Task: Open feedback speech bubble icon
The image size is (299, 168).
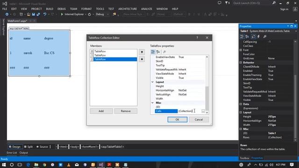Action: tap(220, 3)
